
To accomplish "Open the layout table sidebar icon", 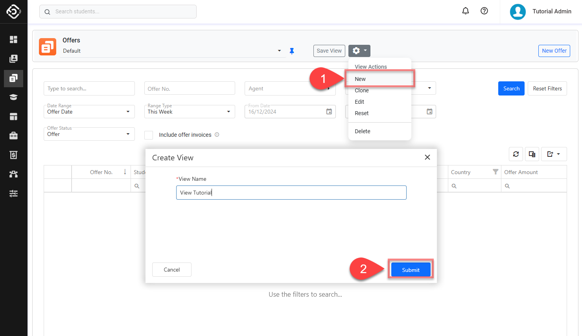I will point(13,116).
